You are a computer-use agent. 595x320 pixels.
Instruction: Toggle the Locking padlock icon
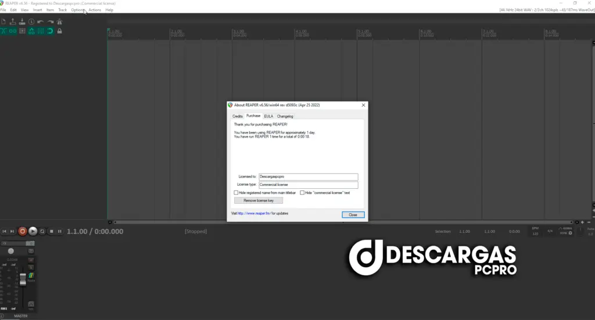click(x=59, y=31)
